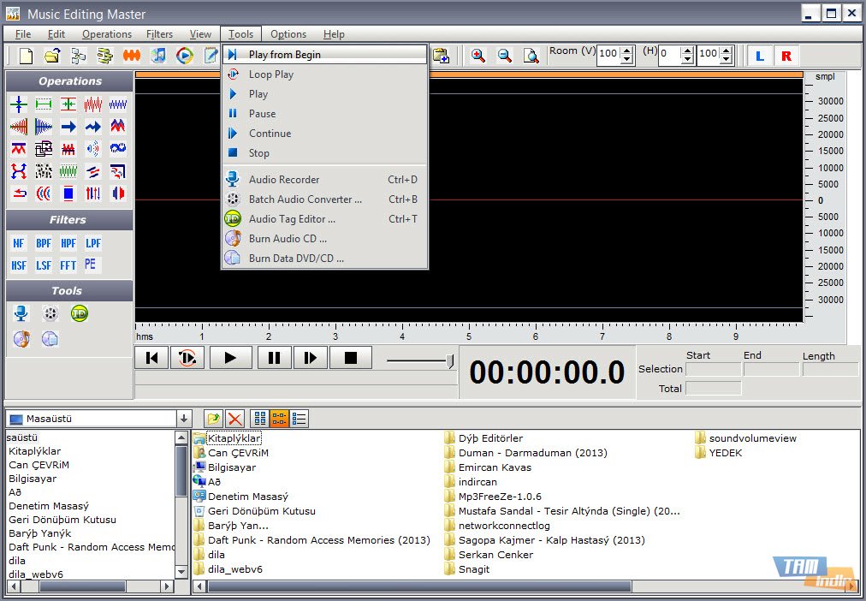Select Burn Audio CD menu entry

[x=325, y=239]
